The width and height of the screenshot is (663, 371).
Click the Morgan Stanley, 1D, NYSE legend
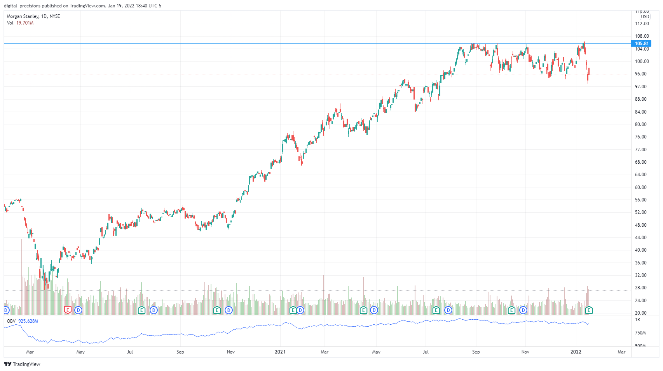tap(33, 16)
